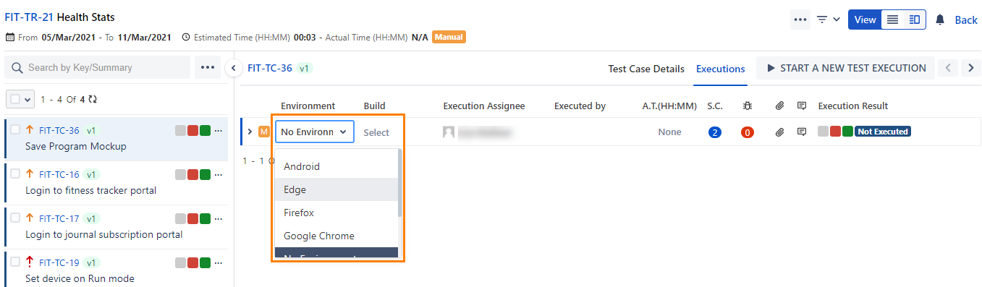Viewport: 982px width, 287px height.
Task: Click the orange M manual execution icon
Action: [x=264, y=132]
